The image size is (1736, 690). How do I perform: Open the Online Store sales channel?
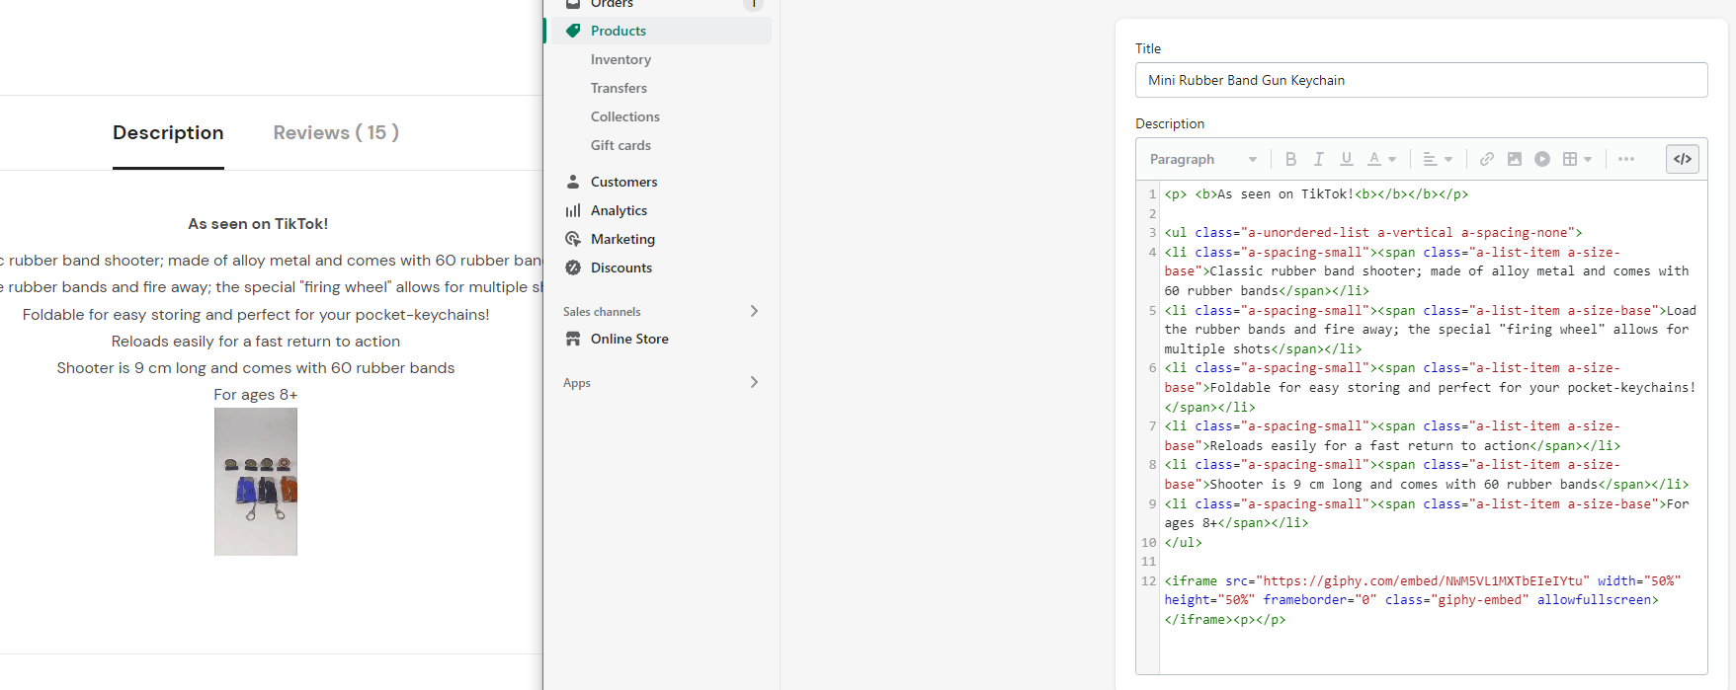click(x=629, y=339)
